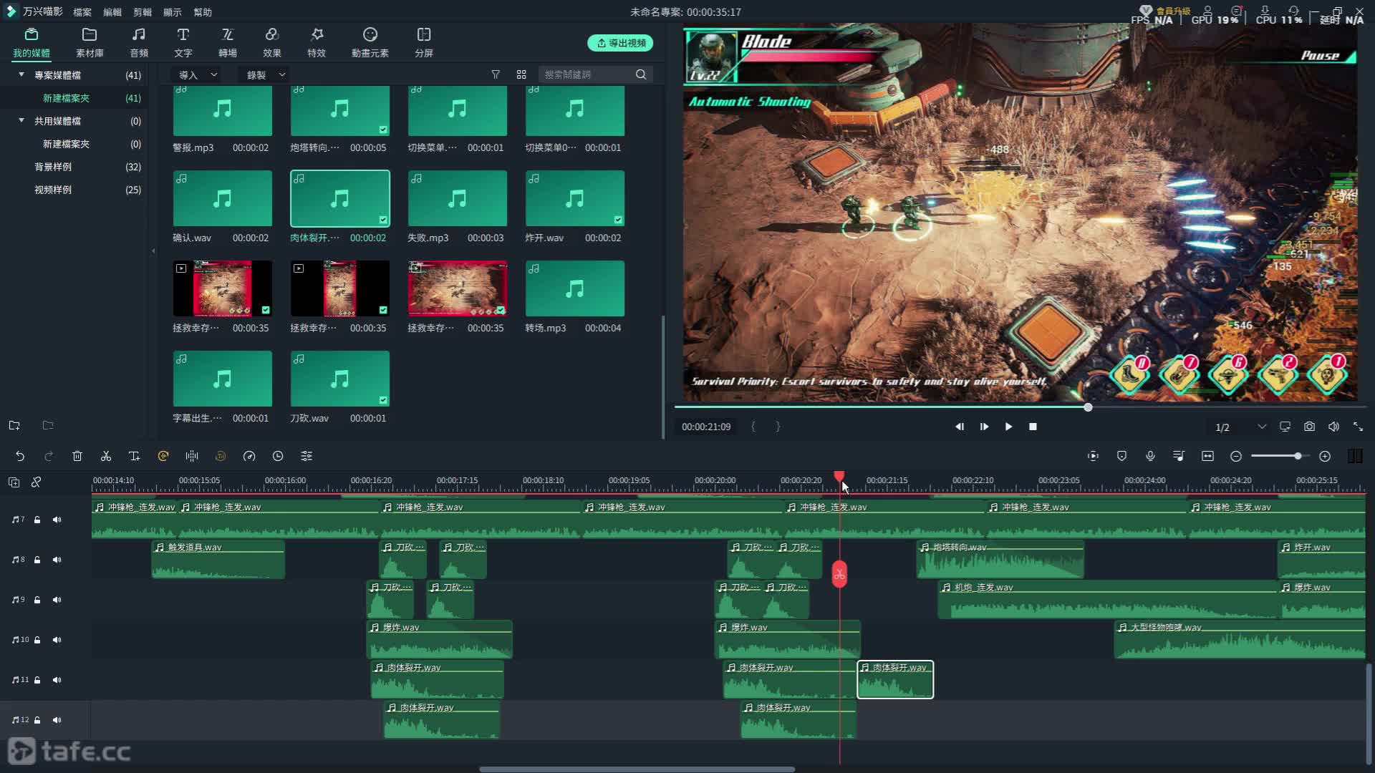Open the 特效 tab
The width and height of the screenshot is (1375, 773).
point(317,42)
